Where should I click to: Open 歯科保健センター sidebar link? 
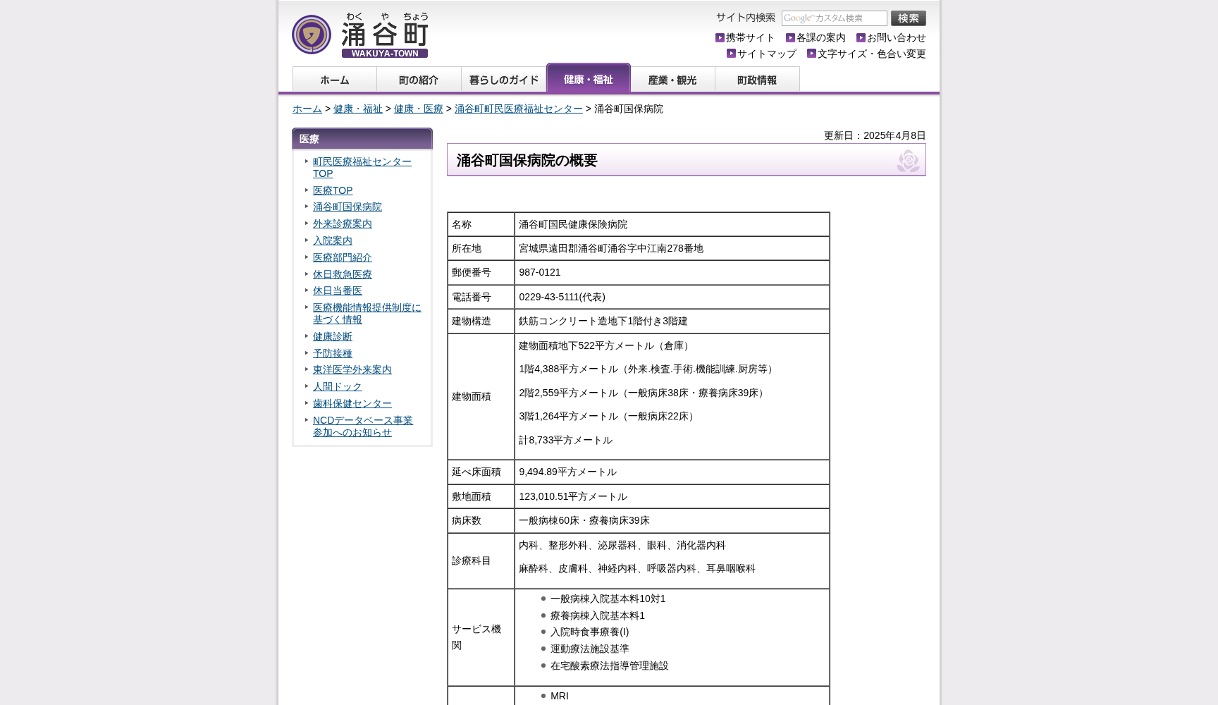coord(352,403)
